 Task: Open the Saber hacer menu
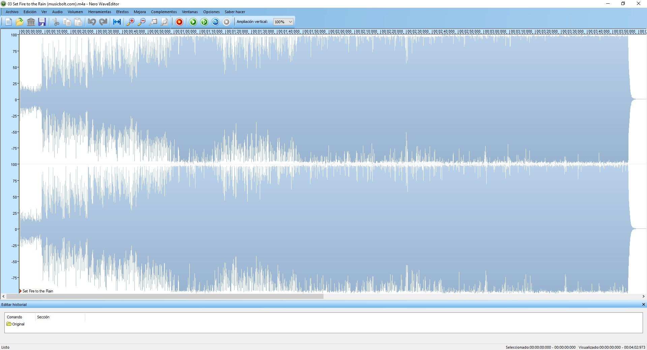(x=235, y=12)
